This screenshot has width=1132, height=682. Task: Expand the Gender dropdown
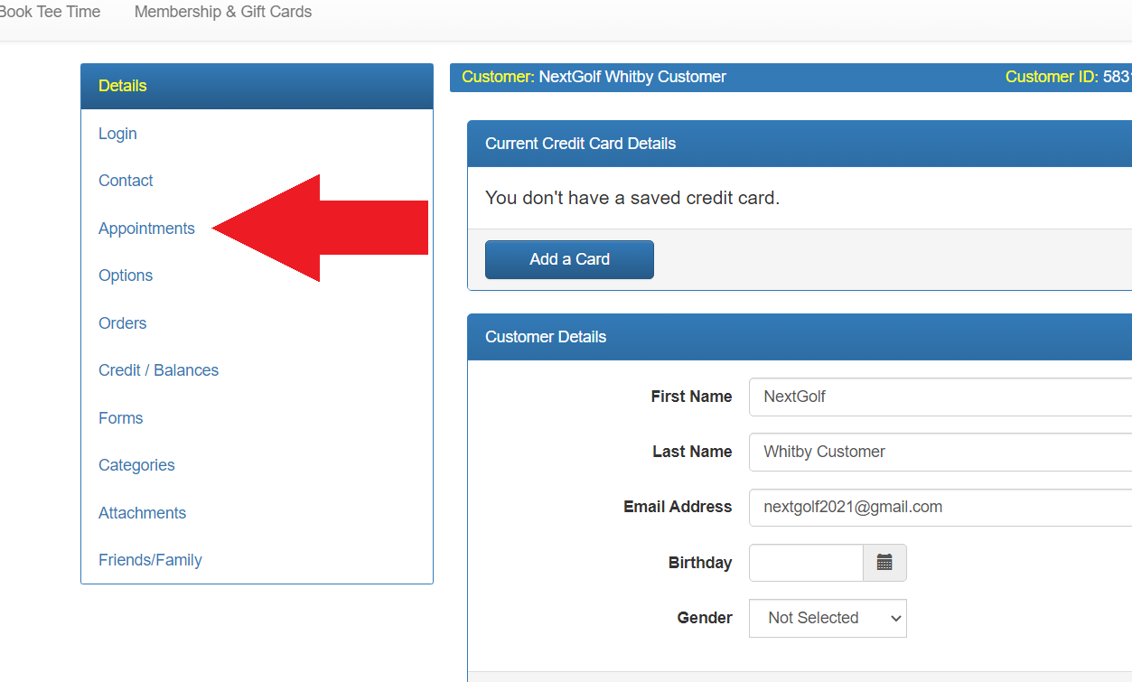point(828,619)
